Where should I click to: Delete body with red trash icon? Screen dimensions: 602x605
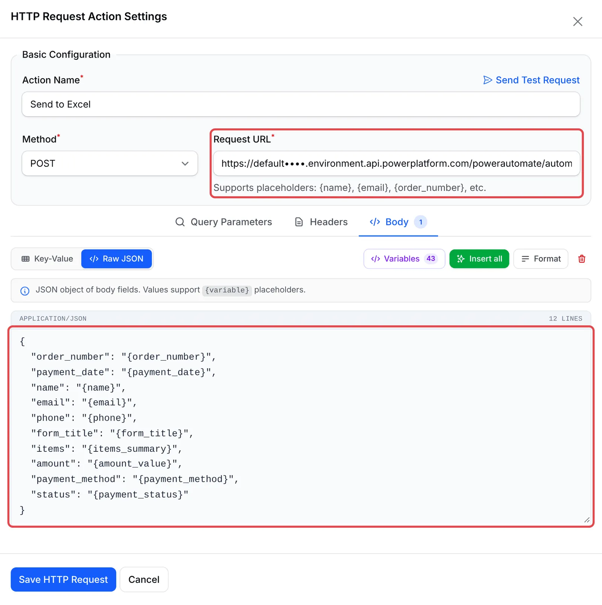582,259
